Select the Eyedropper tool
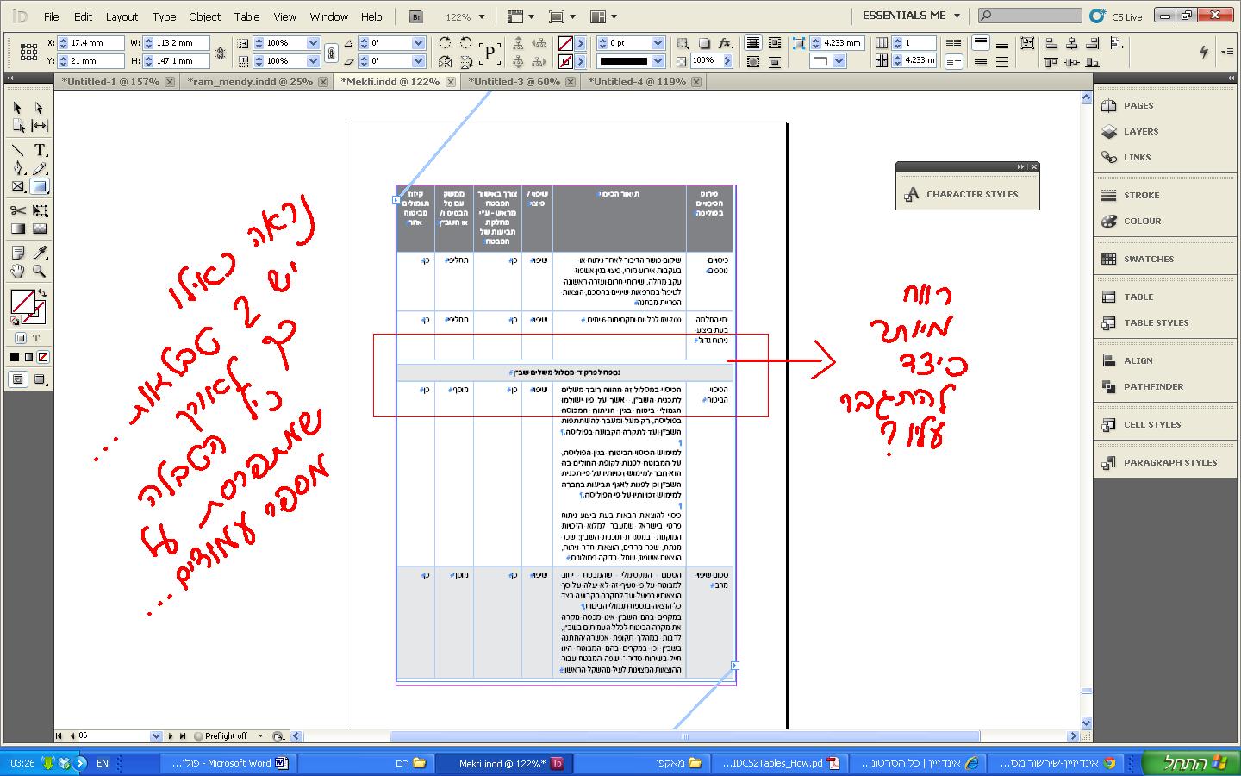 point(39,253)
